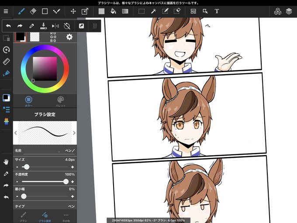Toggle the color panel sidebar icon
297x223 pixels.
coord(6,98)
